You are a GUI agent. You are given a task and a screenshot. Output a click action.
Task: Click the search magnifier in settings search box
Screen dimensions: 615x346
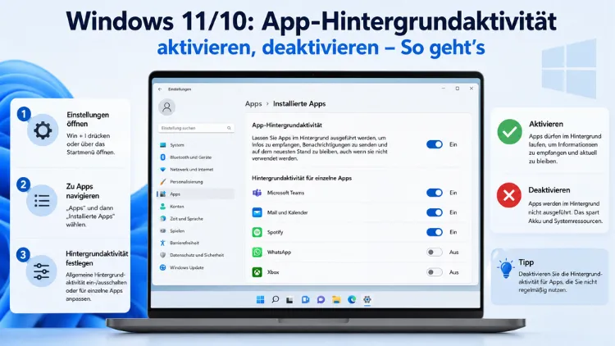229,128
